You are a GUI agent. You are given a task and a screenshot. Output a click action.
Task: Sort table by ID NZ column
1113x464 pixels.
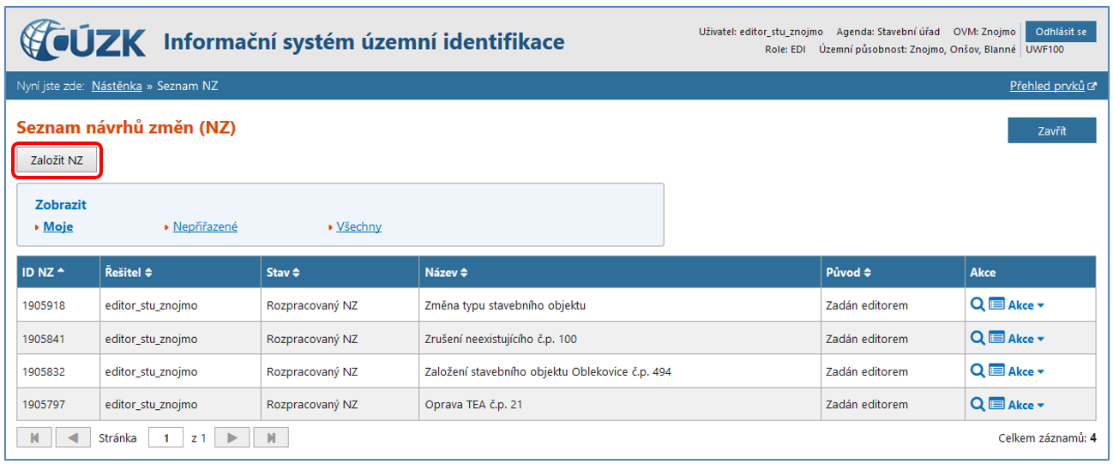[x=43, y=272]
